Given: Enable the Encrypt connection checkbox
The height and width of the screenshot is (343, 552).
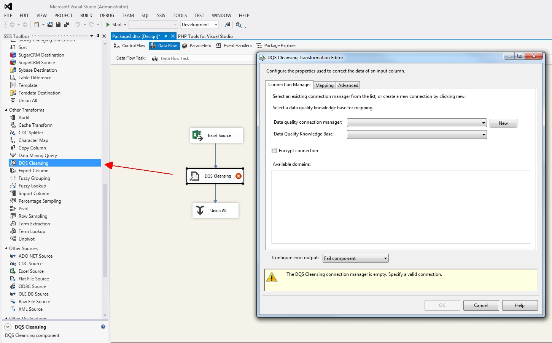Looking at the screenshot, I should [274, 151].
